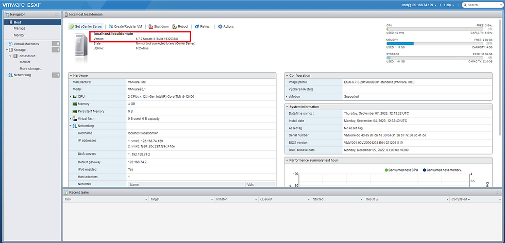
Task: Select Networking in Navigator
Action: [x=22, y=75]
